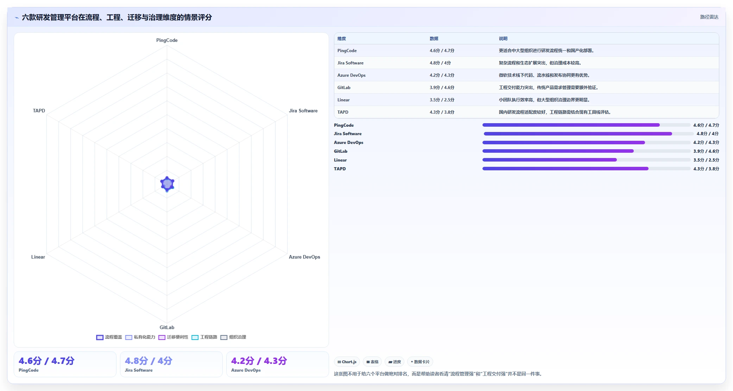Click the TAPD label in the progress list
The image size is (733, 391).
[340, 169]
